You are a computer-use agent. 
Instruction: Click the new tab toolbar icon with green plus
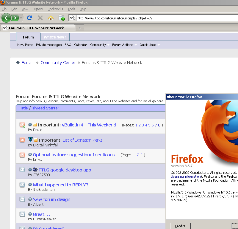tap(62, 18)
